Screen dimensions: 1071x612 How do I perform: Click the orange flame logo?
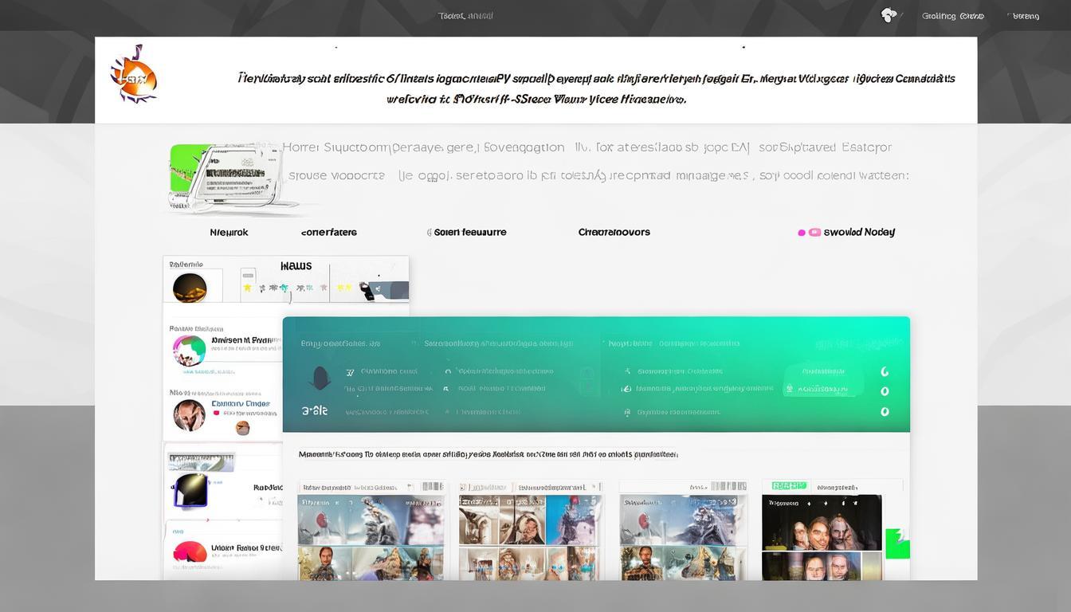[134, 73]
